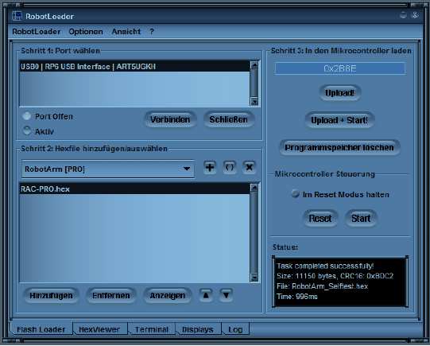
Task: Toggle the Port Offen indicator
Action: 27,116
